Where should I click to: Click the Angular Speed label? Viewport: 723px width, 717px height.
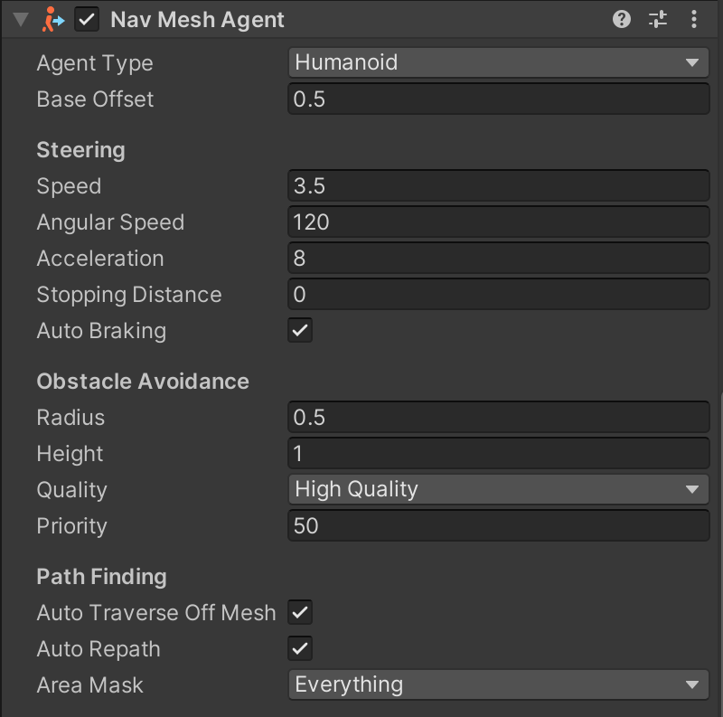(x=110, y=222)
